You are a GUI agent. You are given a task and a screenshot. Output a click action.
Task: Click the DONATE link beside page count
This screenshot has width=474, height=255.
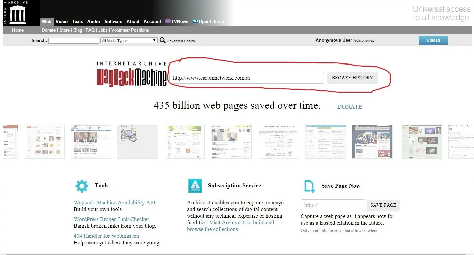coord(349,107)
